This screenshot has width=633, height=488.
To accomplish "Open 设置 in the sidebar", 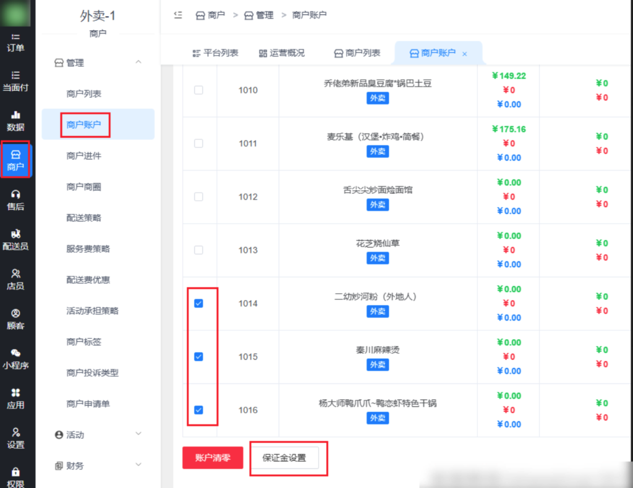I will tap(15, 438).
